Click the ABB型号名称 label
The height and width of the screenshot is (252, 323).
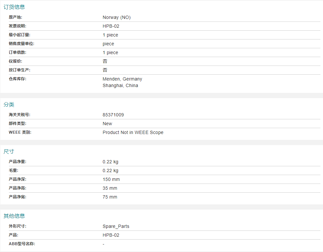click(x=22, y=244)
